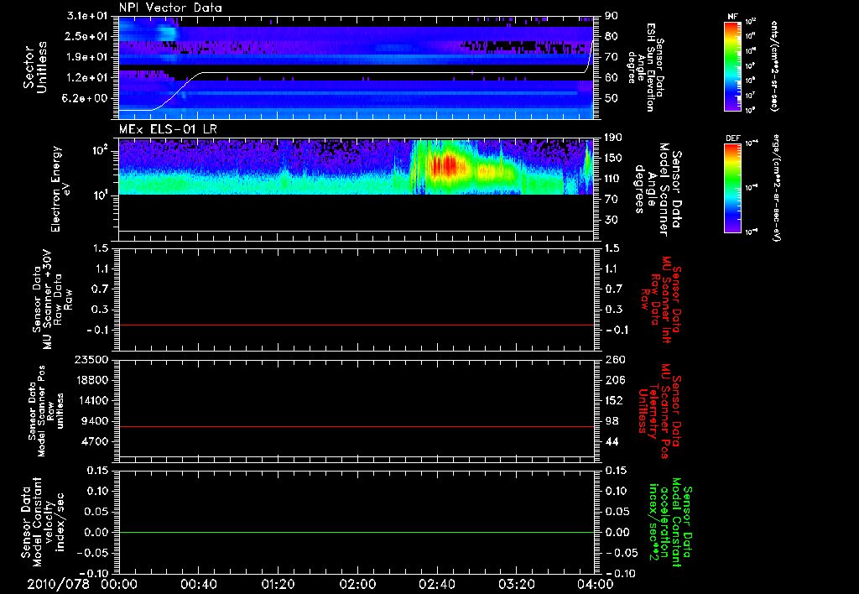Click the '4700' scanner position axis value
This screenshot has width=859, height=594.
click(94, 441)
